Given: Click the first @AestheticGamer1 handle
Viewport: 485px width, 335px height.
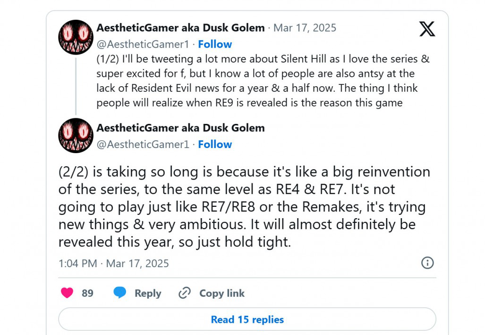Looking at the screenshot, I should pyautogui.click(x=143, y=44).
